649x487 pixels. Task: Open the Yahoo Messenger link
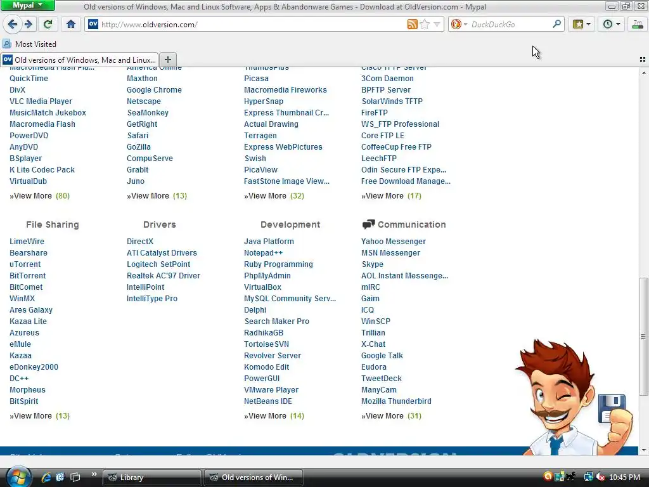point(393,242)
